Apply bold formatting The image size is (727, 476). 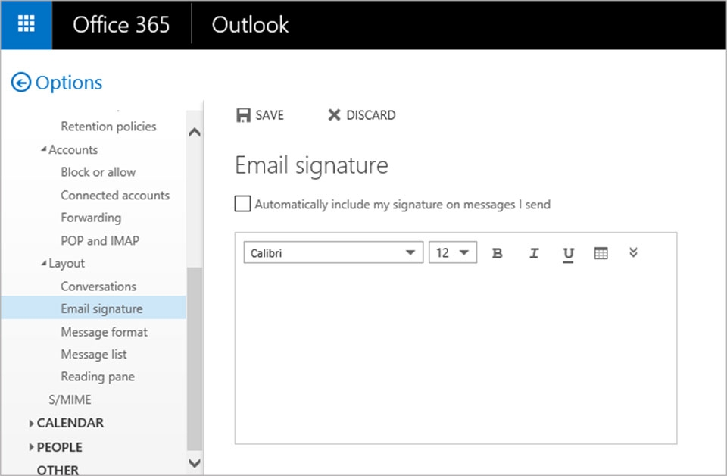click(498, 252)
